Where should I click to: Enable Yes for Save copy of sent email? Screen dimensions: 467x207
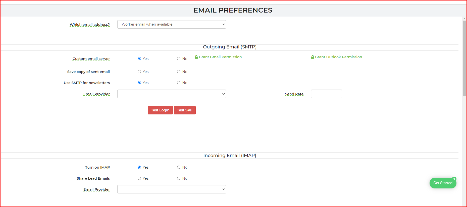139,72
